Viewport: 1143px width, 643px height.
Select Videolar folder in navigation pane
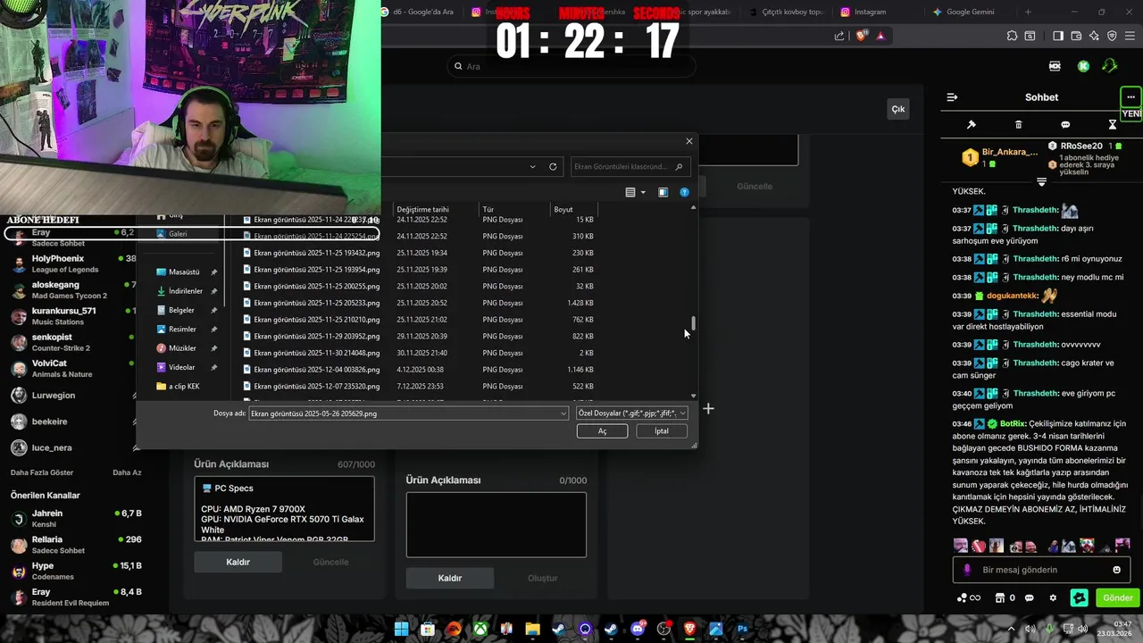point(181,367)
